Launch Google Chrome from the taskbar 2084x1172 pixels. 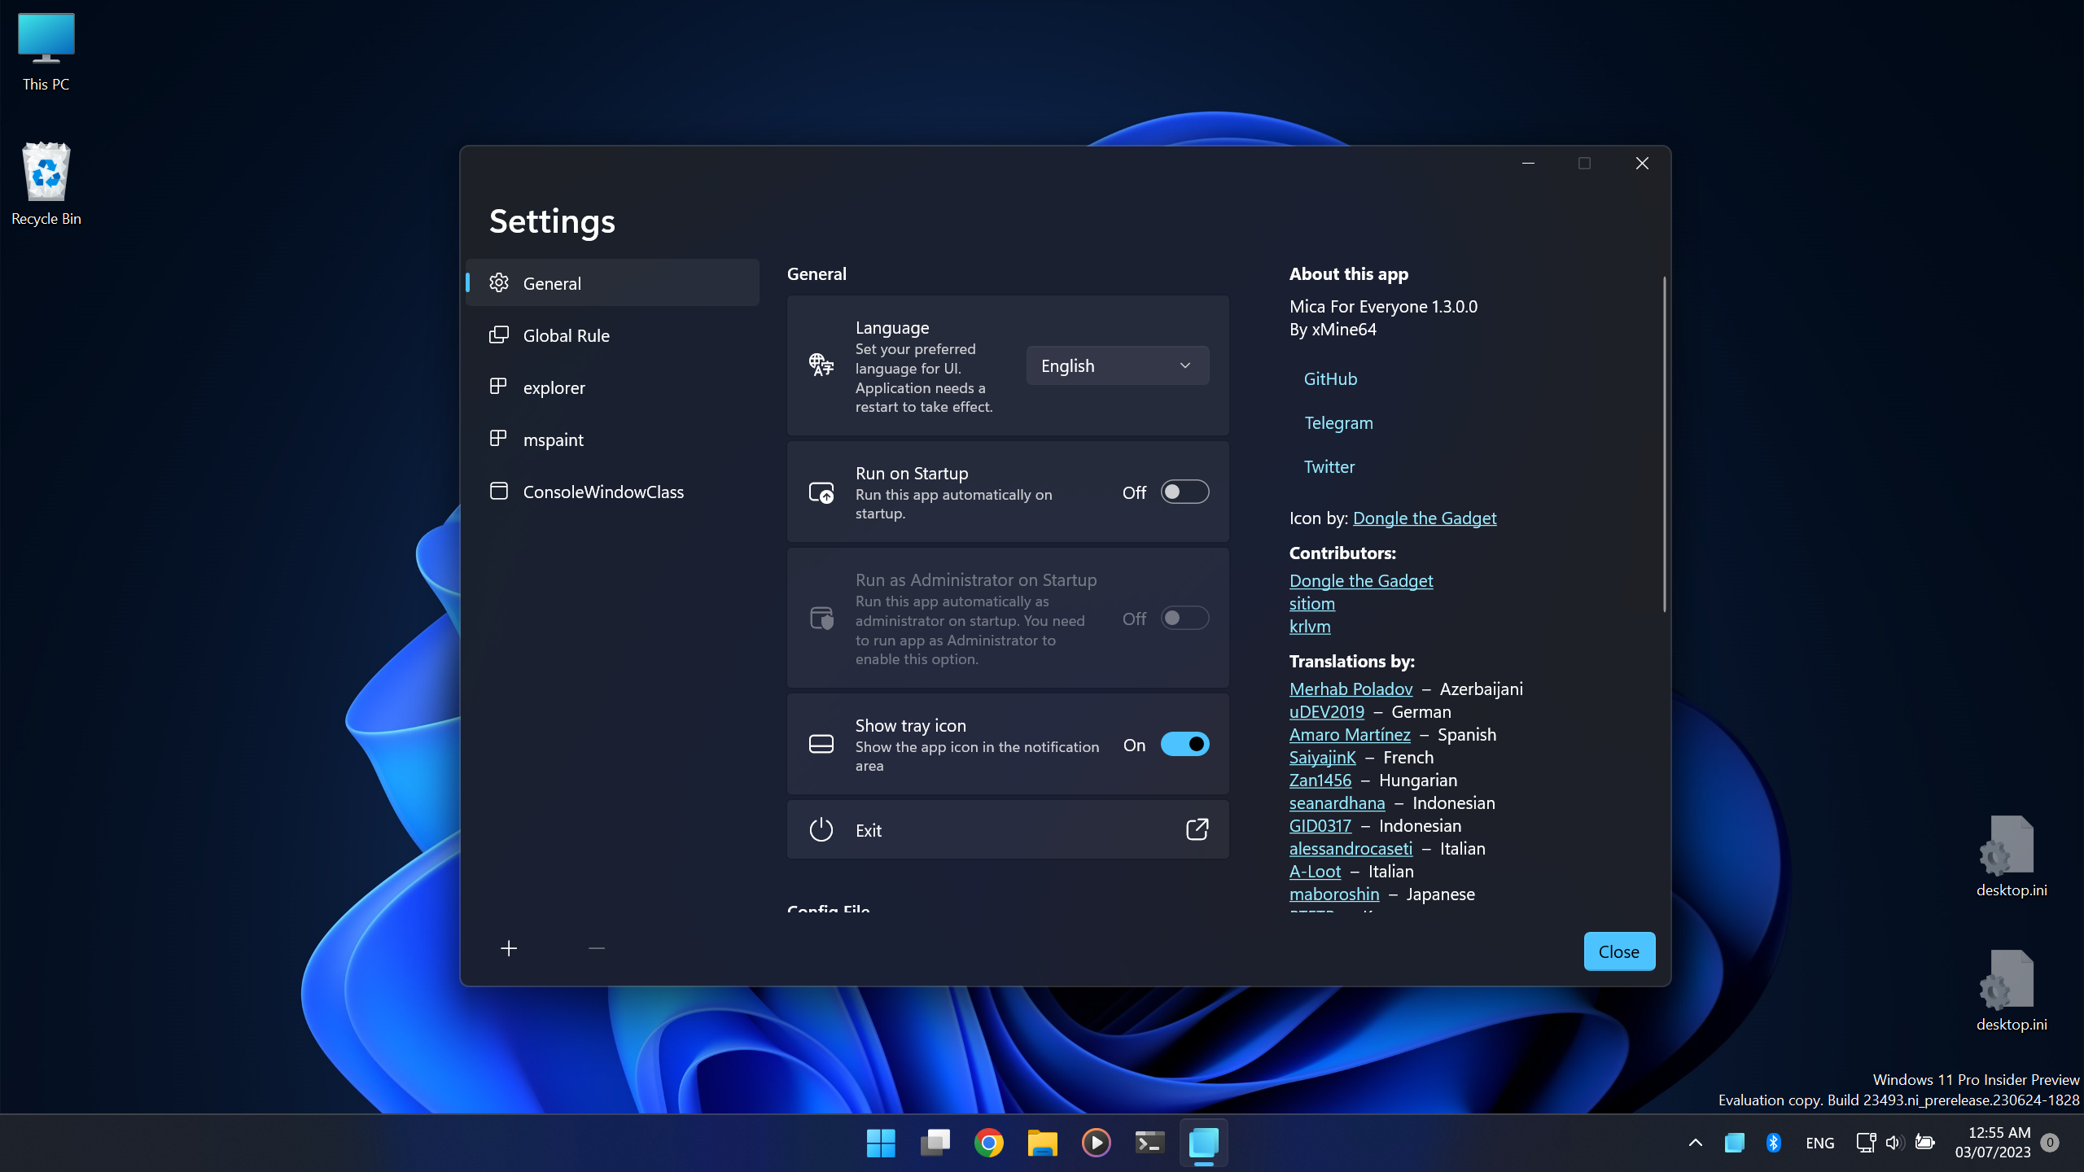coord(988,1143)
